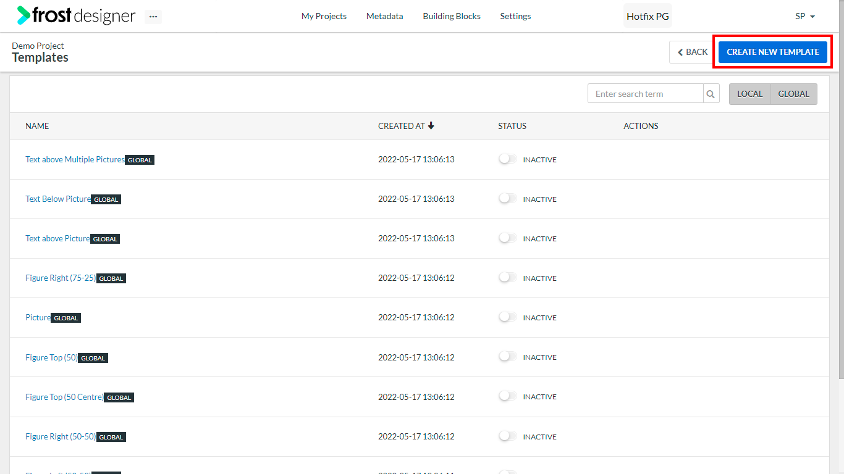The height and width of the screenshot is (474, 844).
Task: Filter templates by Global
Action: (794, 94)
